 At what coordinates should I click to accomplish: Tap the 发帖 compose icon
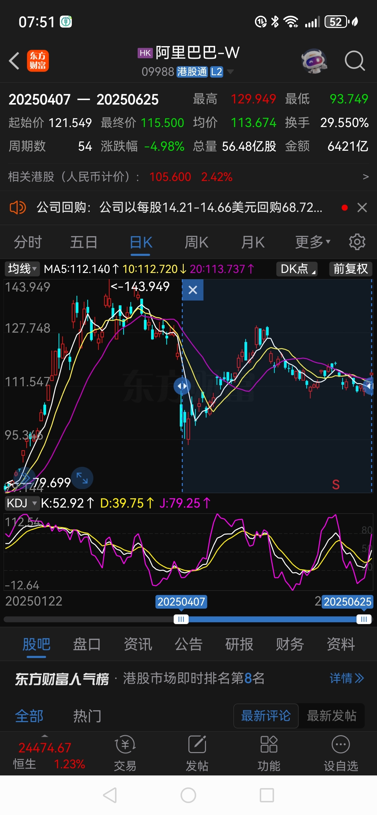point(197,753)
